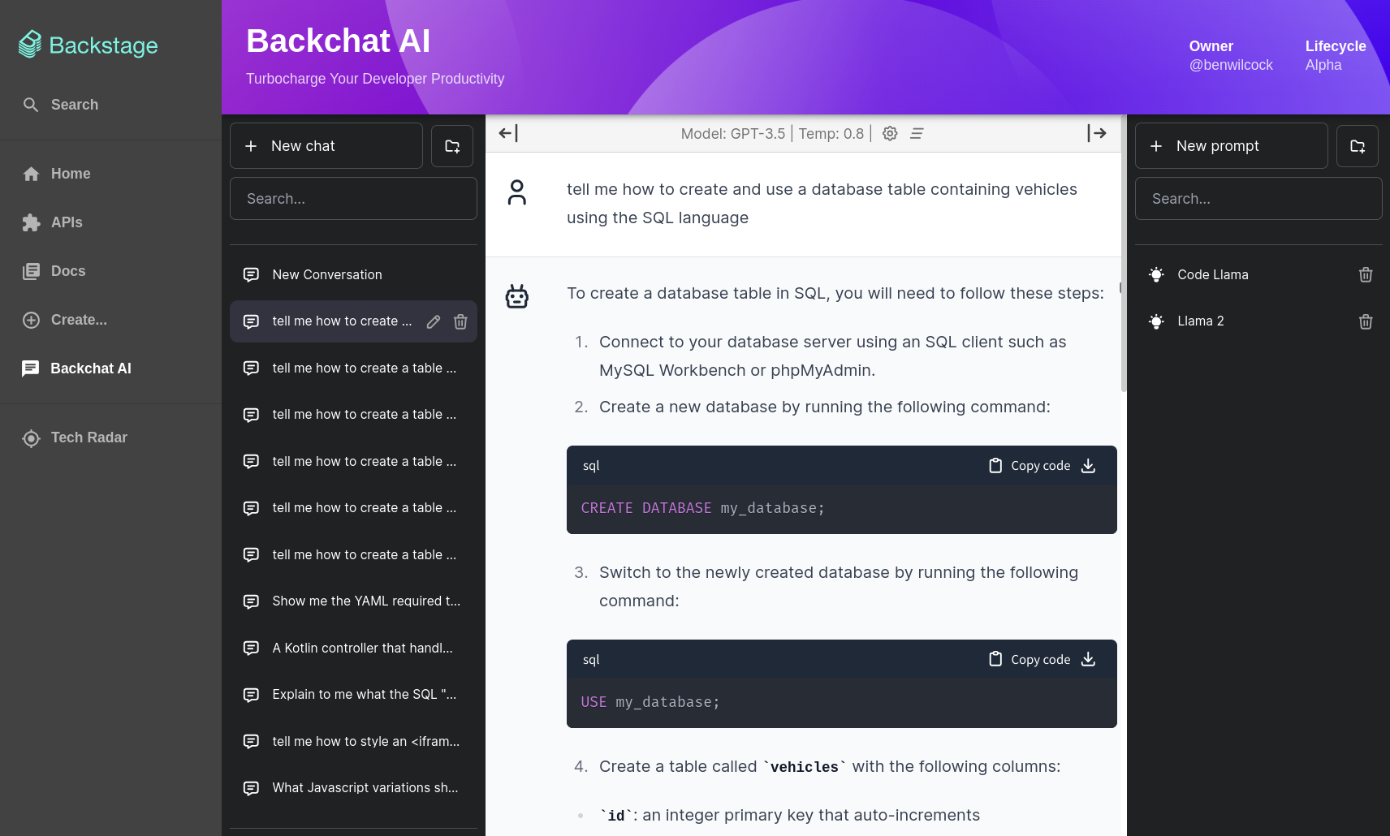Click USE my_database; code text
The height and width of the screenshot is (836, 1390).
[650, 702]
